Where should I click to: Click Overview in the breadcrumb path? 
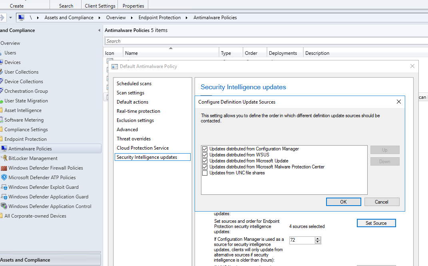pos(116,18)
